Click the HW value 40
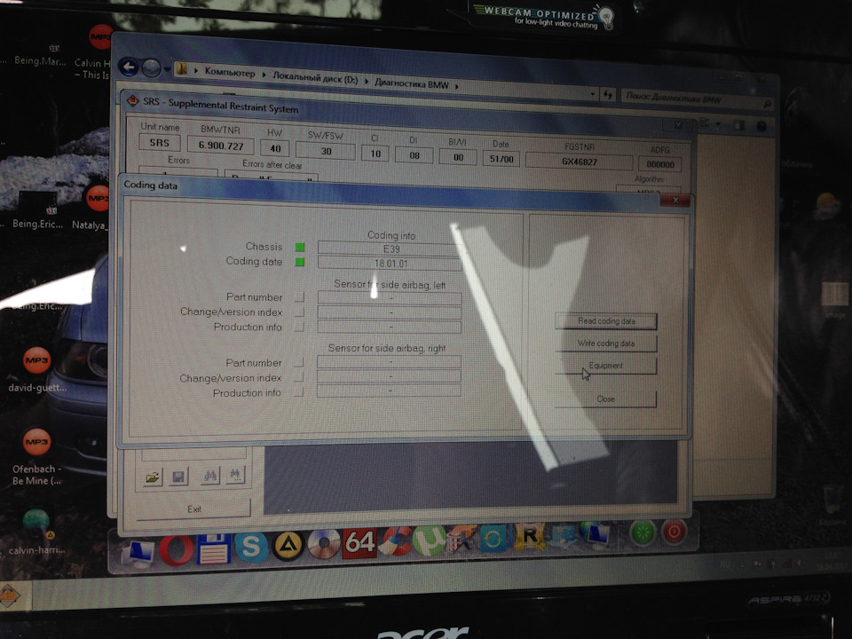The height and width of the screenshot is (639, 852). (275, 148)
